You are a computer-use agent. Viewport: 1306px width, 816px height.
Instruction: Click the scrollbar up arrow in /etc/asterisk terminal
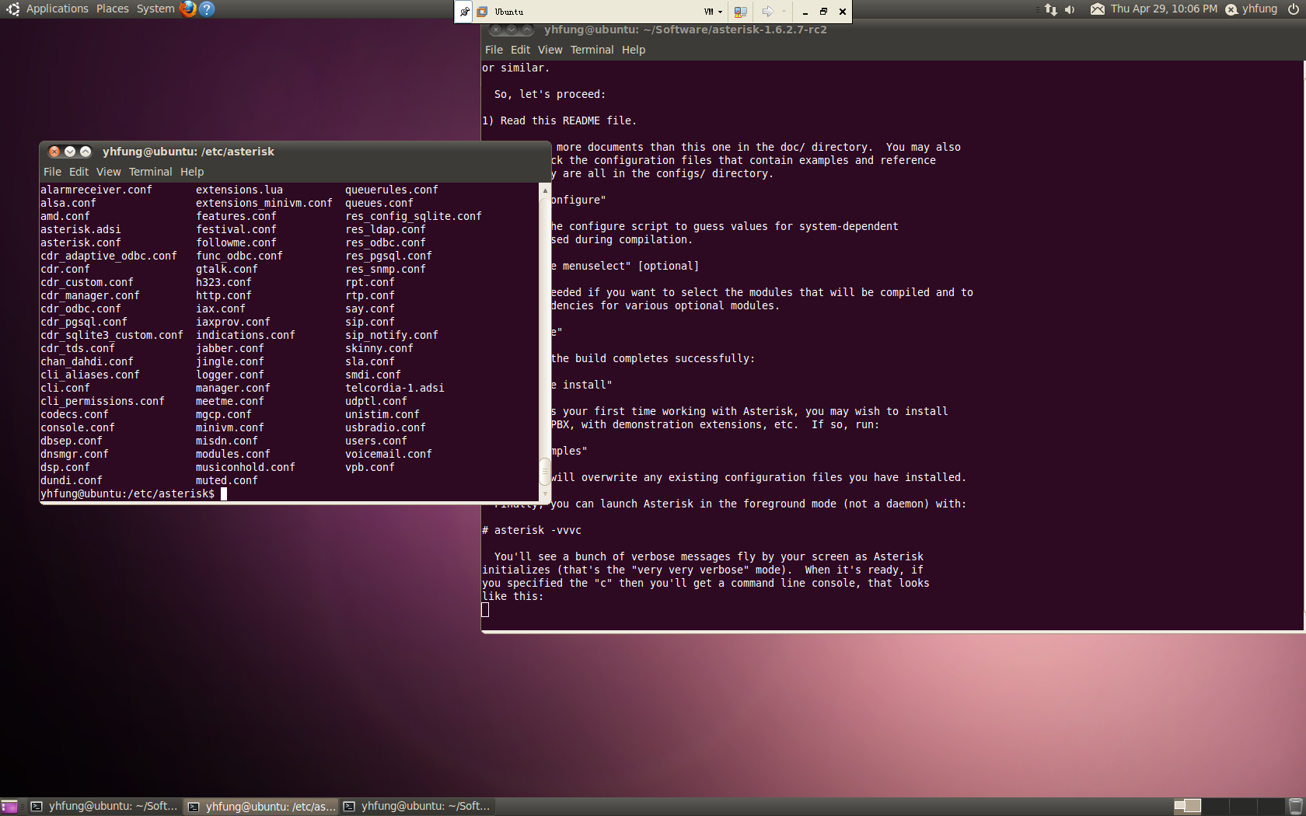pyautogui.click(x=545, y=190)
